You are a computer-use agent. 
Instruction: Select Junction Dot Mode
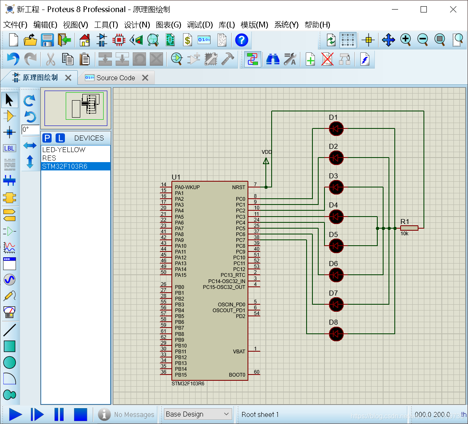tap(10, 132)
